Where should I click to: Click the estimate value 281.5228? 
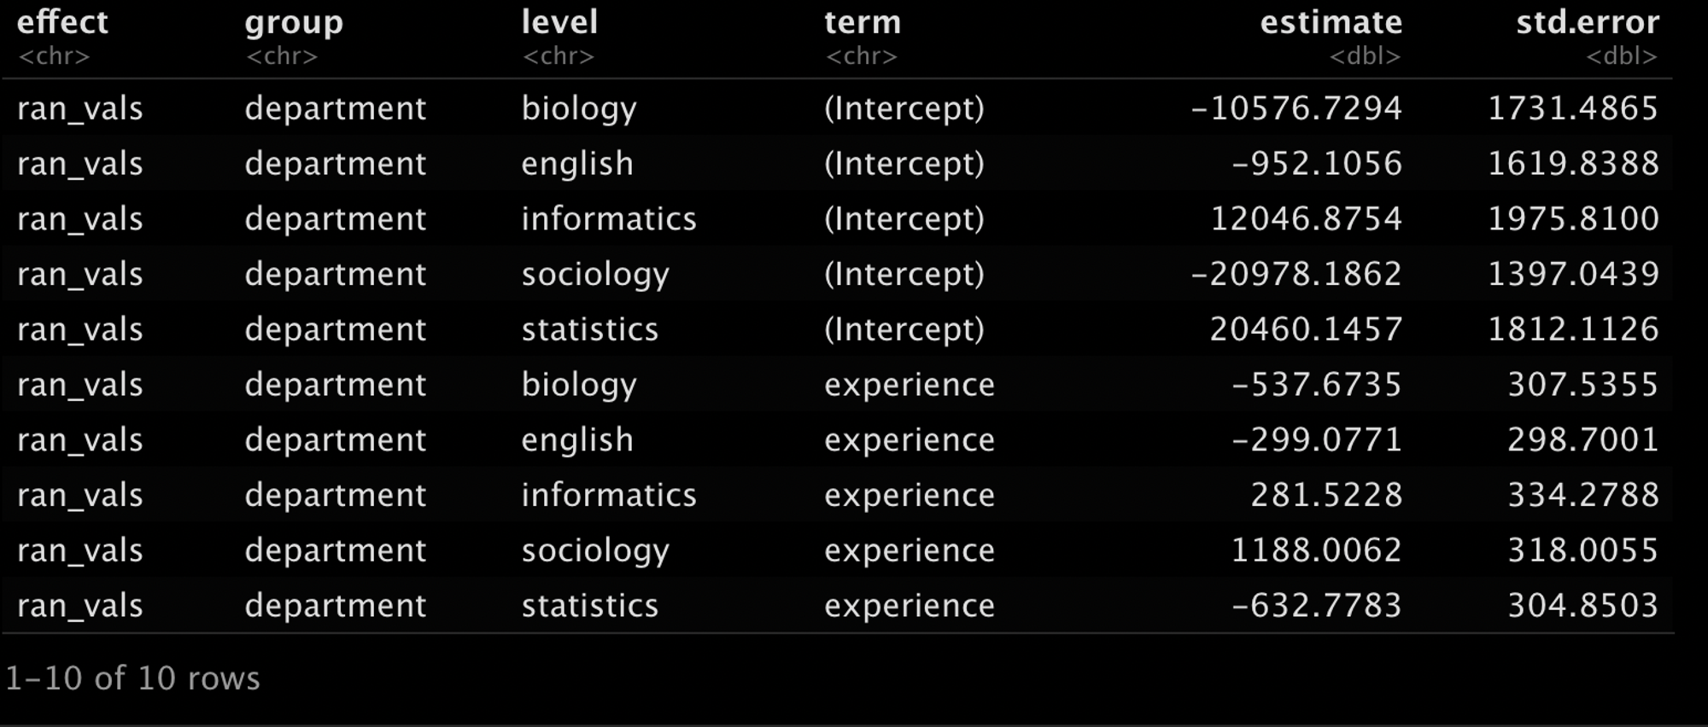pyautogui.click(x=1327, y=495)
